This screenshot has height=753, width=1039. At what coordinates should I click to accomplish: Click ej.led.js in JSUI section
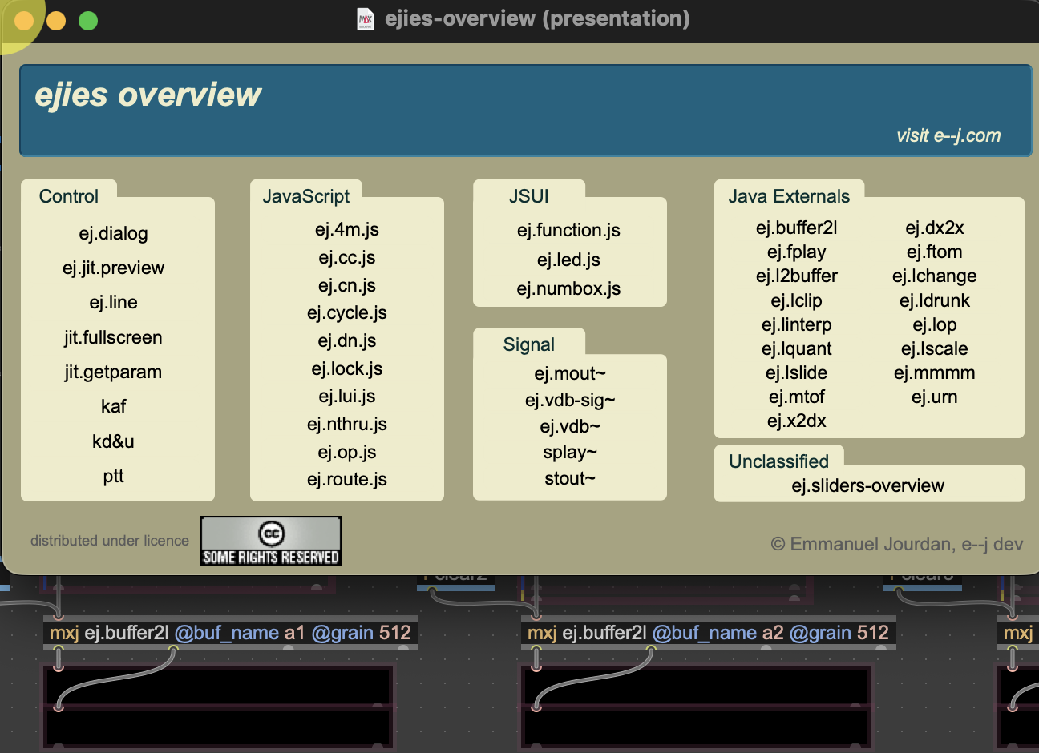click(568, 260)
